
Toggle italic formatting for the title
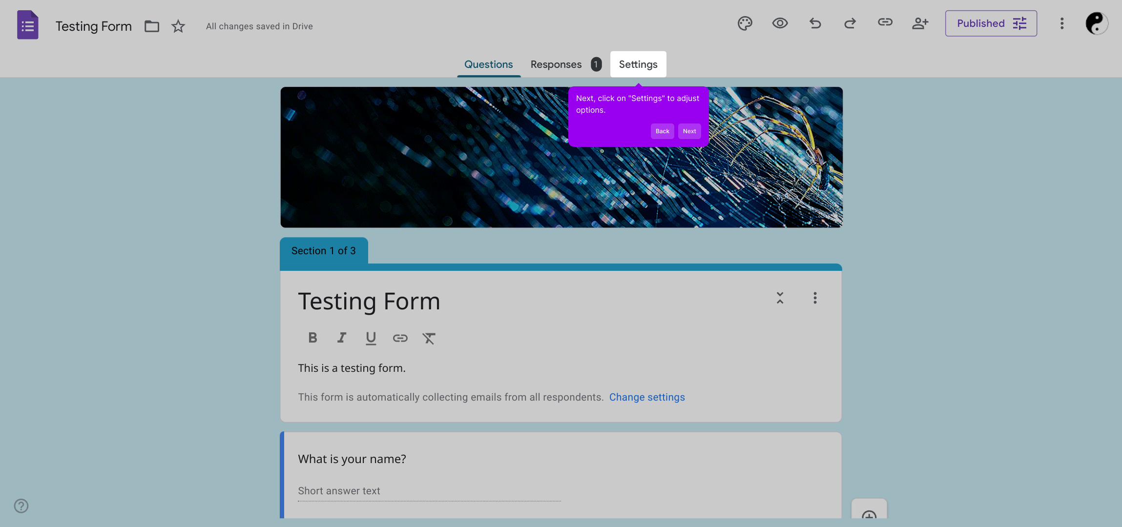pyautogui.click(x=342, y=338)
